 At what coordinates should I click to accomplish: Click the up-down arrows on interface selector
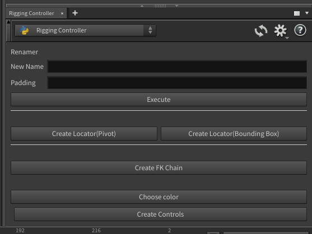pyautogui.click(x=150, y=30)
